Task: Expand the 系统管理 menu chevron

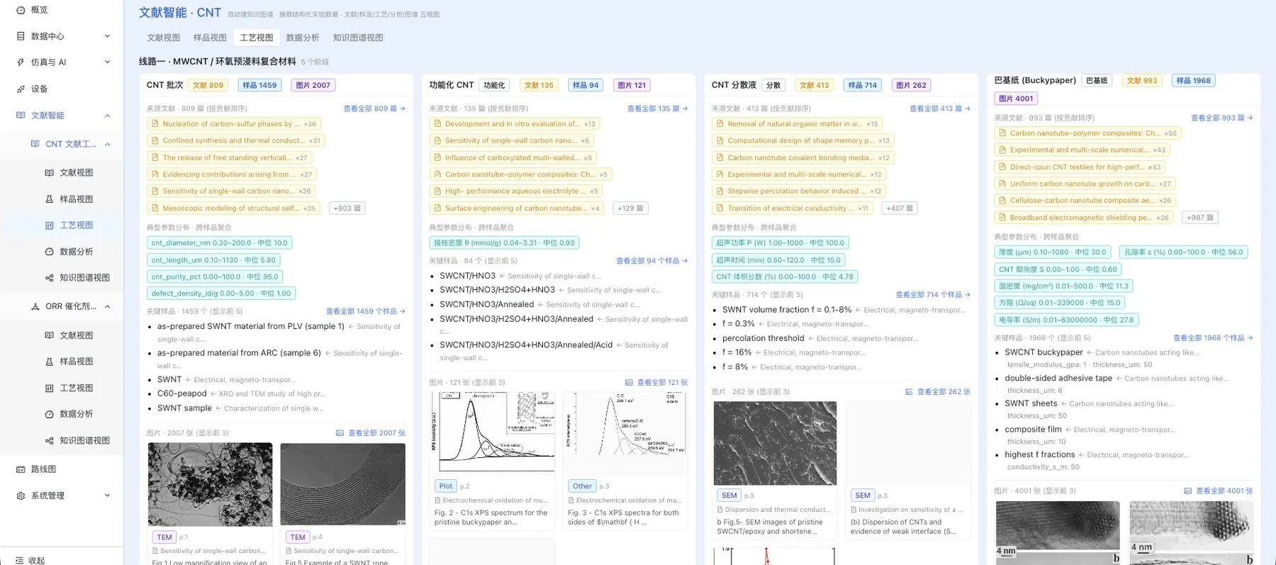Action: click(x=108, y=496)
